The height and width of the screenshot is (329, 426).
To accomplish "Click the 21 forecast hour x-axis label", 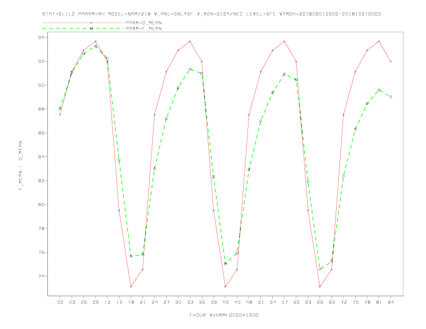I will (x=143, y=302).
